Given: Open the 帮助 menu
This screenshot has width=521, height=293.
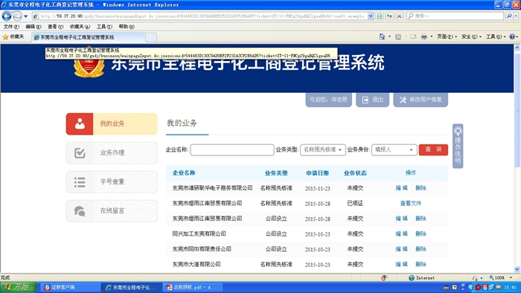Looking at the screenshot, I should (x=127, y=27).
